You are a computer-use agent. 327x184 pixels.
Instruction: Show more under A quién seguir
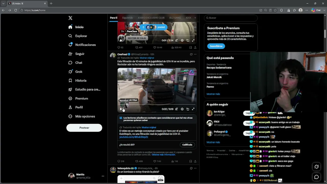[213, 142]
